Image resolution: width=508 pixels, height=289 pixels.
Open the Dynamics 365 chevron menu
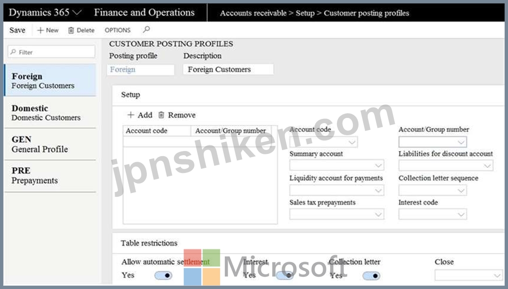(77, 13)
